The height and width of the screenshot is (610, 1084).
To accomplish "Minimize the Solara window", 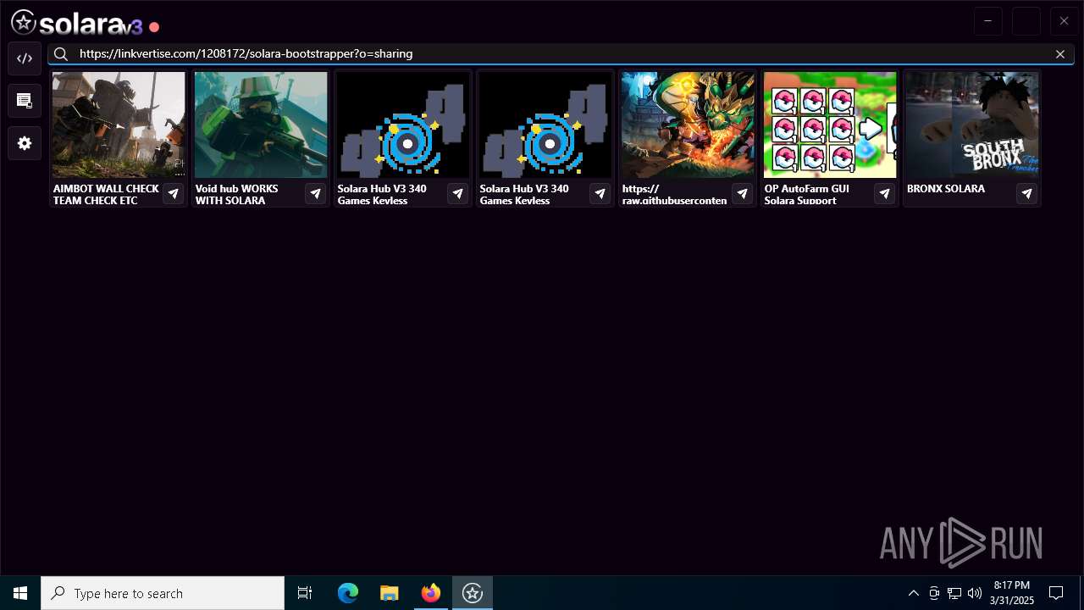I will 988,21.
